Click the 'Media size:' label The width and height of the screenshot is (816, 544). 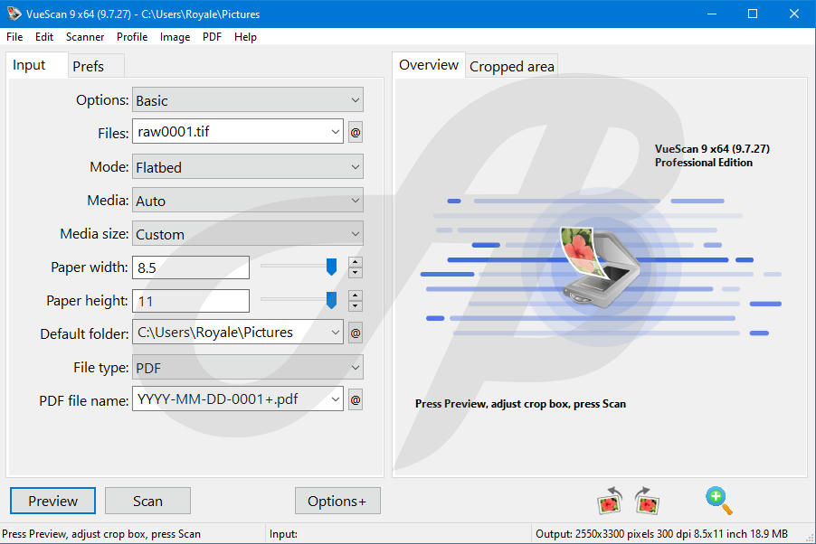(x=94, y=233)
